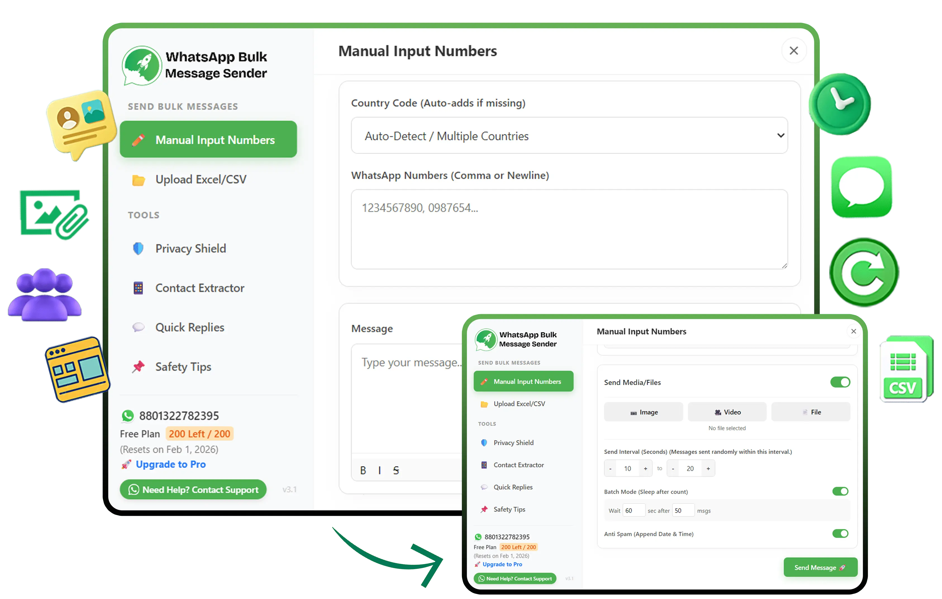Click the Strikethrough formatting icon
942x599 pixels.
pos(396,470)
